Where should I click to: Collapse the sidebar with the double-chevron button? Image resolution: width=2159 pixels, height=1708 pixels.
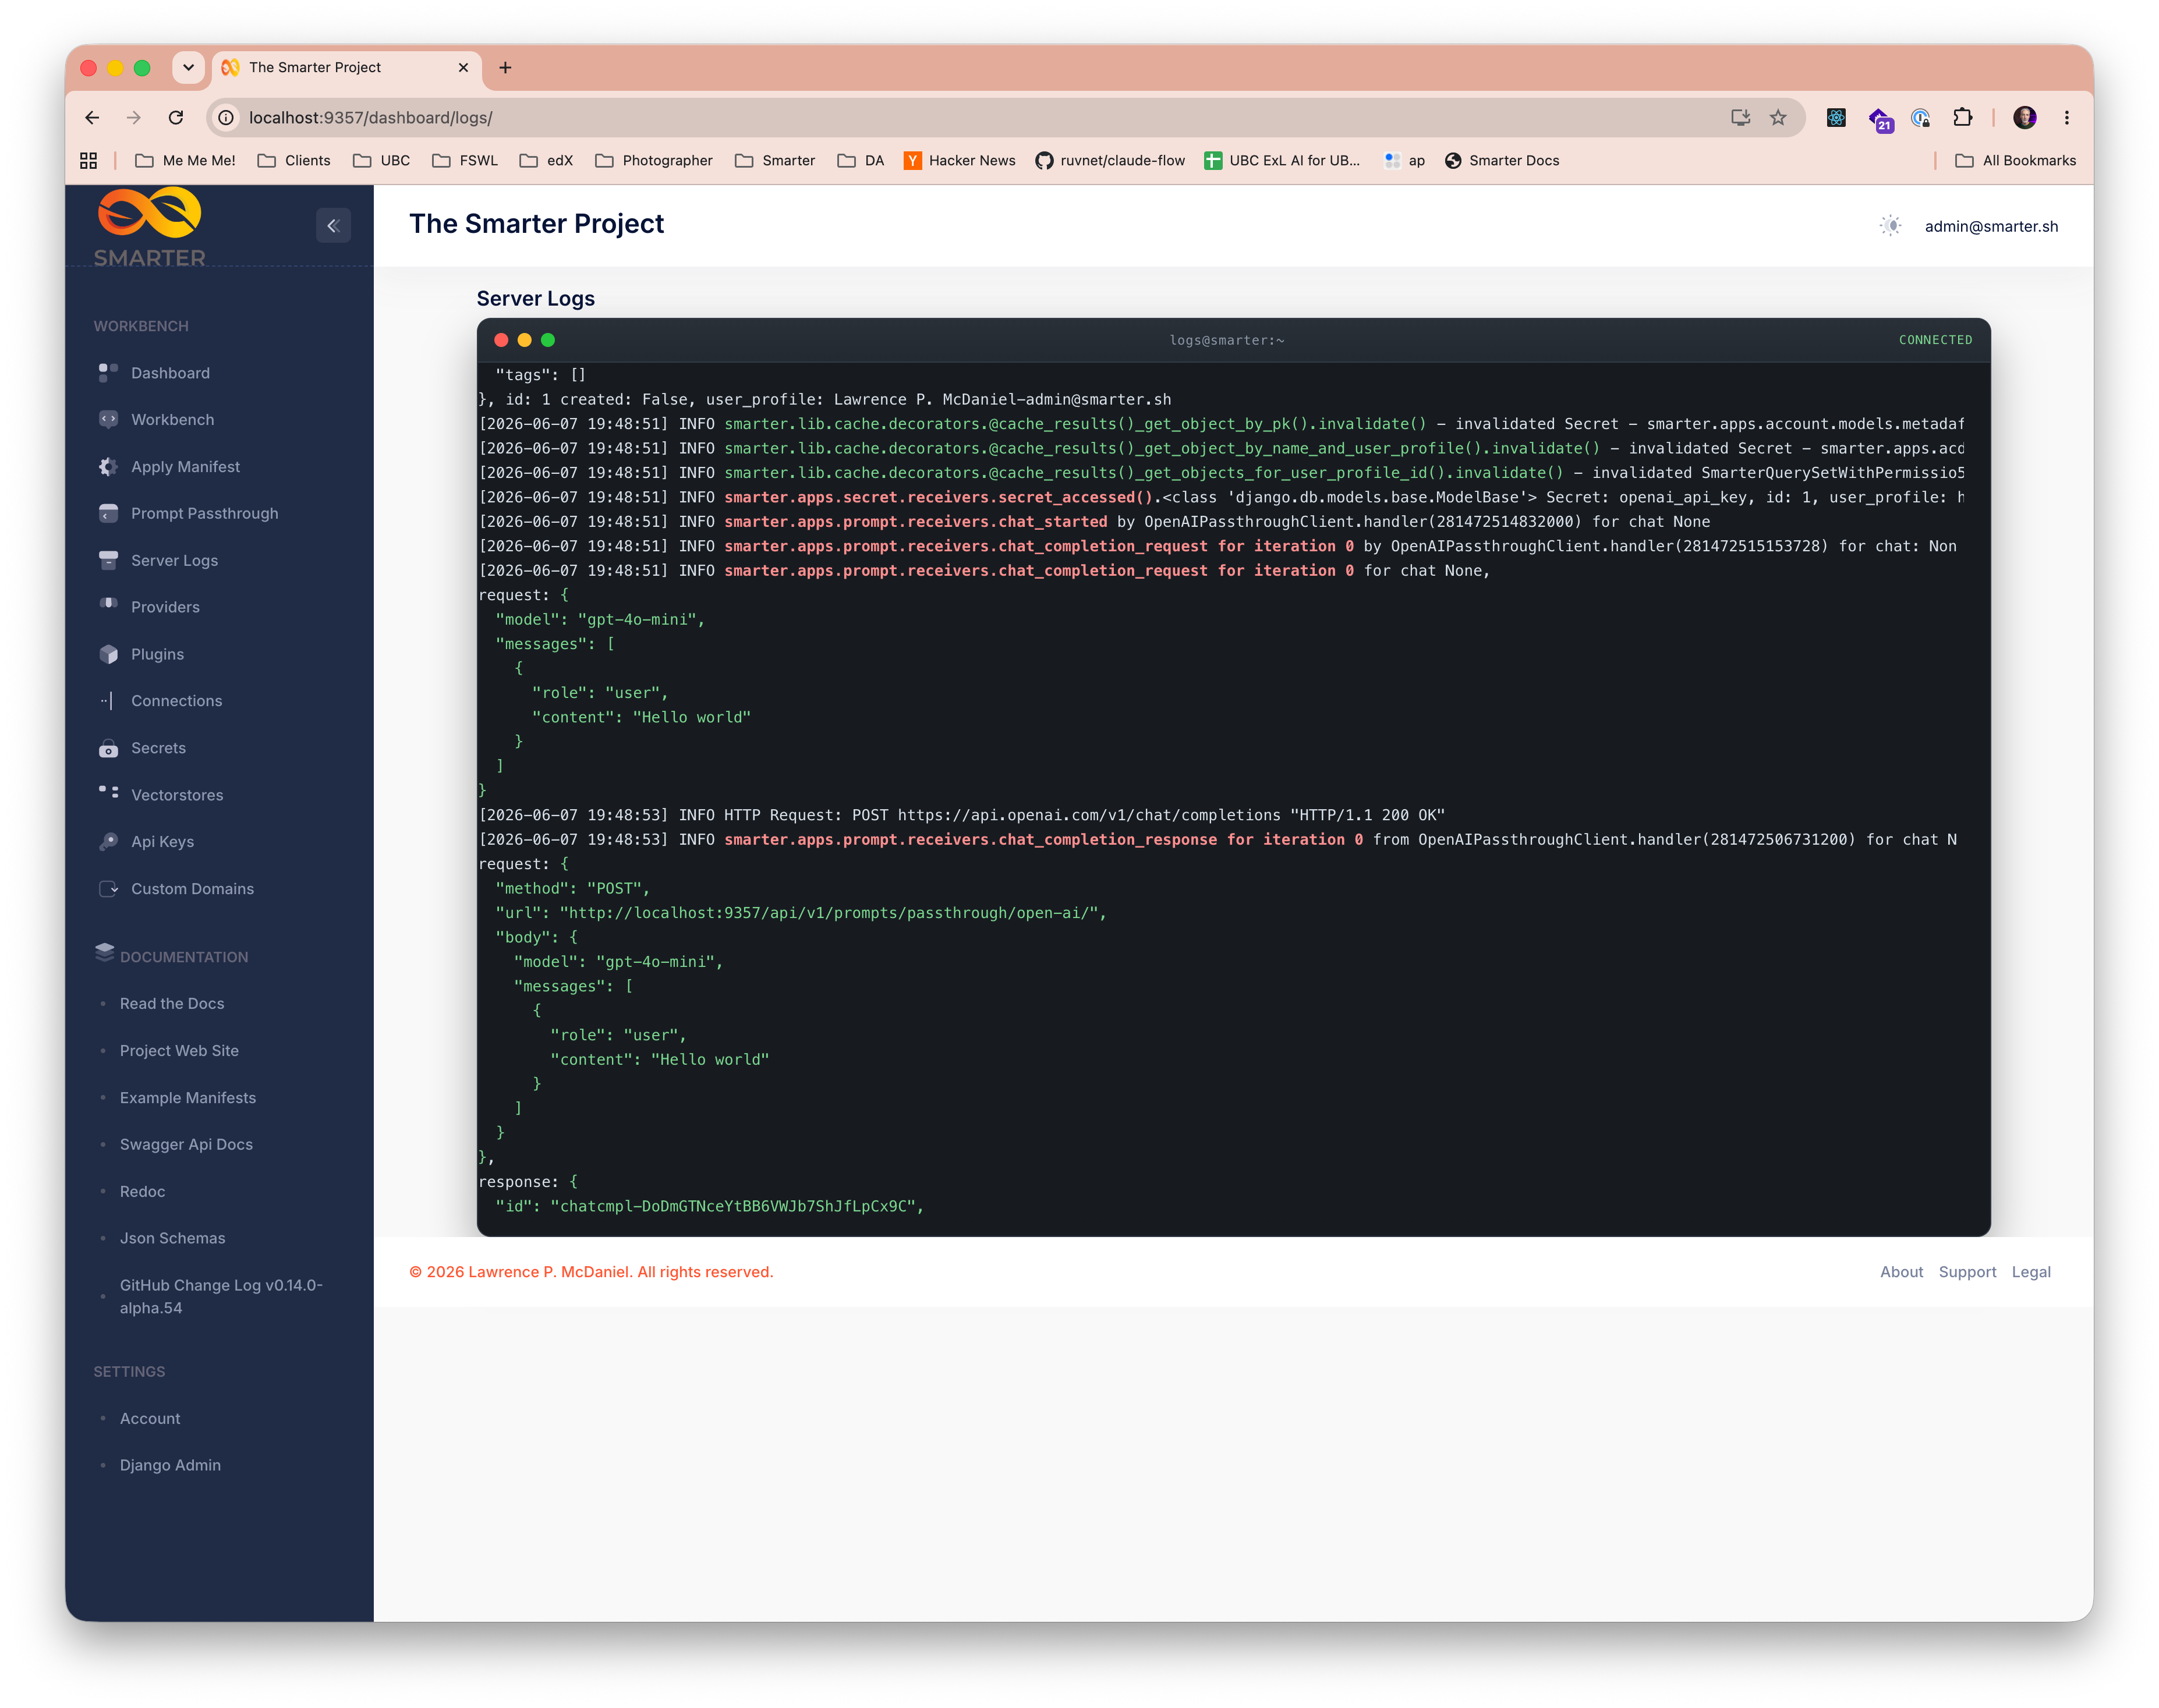click(x=333, y=226)
